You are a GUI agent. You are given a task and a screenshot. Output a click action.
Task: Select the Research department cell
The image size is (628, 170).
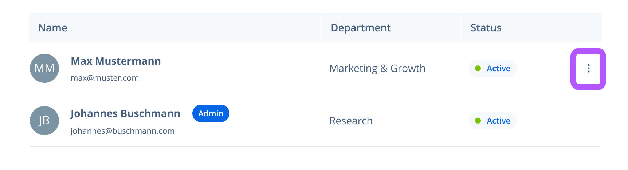(x=351, y=121)
